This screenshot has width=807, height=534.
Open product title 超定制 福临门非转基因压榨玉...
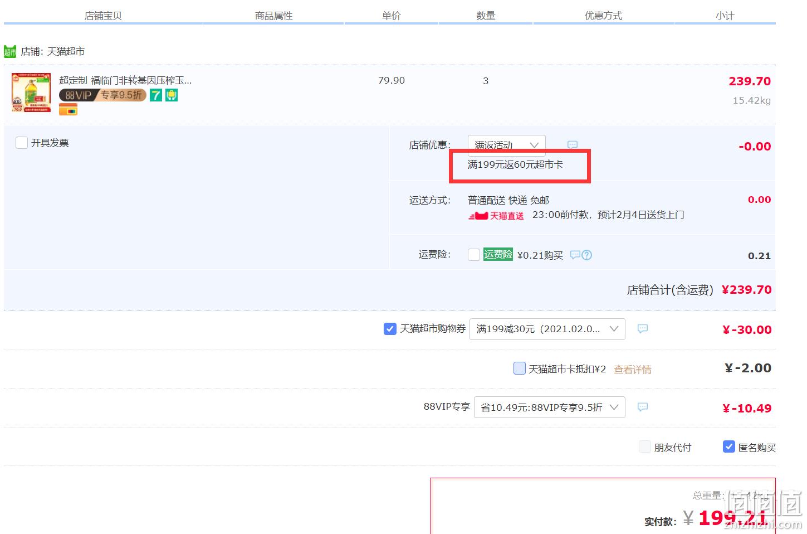(x=125, y=80)
